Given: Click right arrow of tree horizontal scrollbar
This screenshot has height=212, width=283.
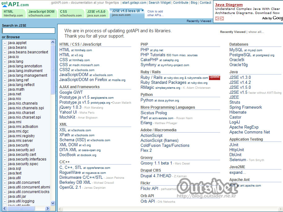Looking at the screenshot, I should pyautogui.click(x=47, y=208).
